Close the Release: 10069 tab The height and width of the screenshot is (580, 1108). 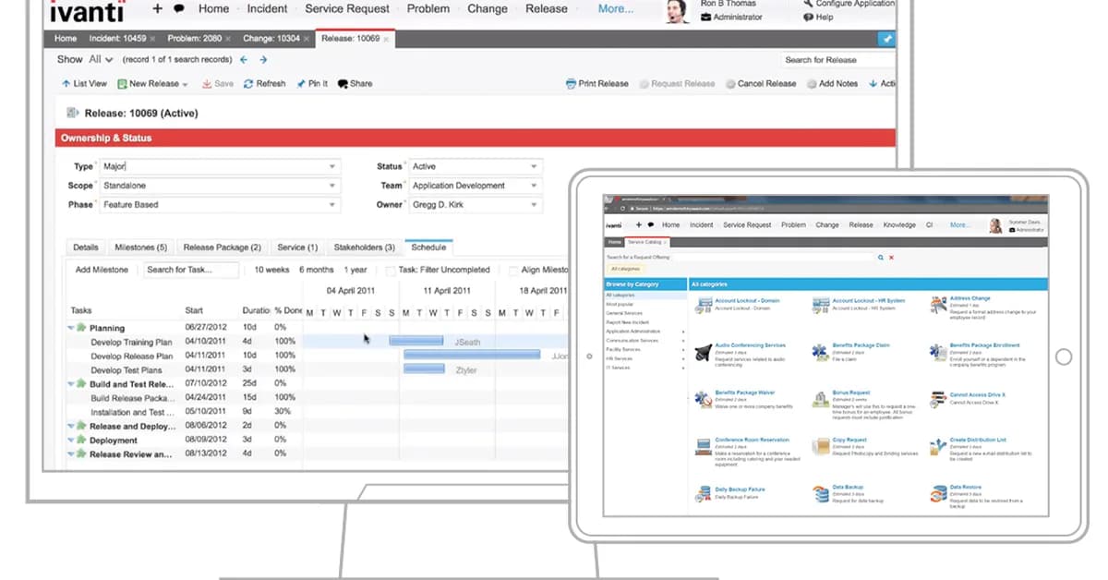(386, 39)
